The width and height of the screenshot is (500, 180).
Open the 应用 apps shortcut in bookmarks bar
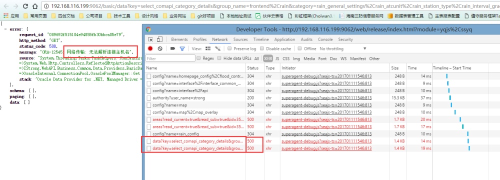point(11,15)
